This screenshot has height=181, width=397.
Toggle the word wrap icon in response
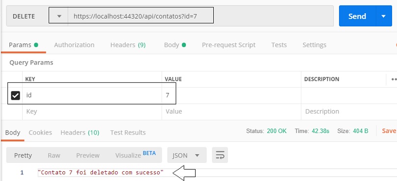(220, 155)
